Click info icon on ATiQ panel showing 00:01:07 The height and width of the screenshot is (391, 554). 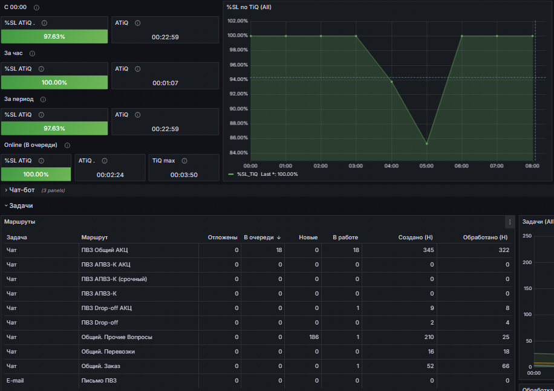(138, 69)
